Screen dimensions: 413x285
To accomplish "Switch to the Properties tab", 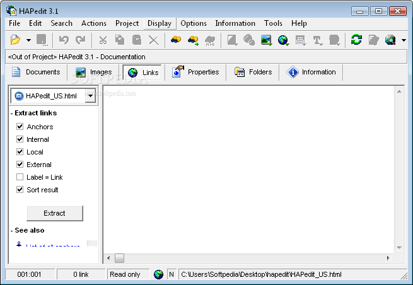I will click(x=195, y=72).
